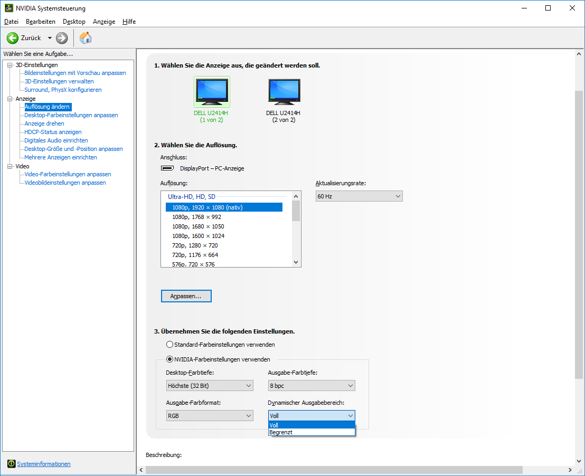
Task: Select NVIDIA-Farbeinstellungen verwenden radio button
Action: 170,359
